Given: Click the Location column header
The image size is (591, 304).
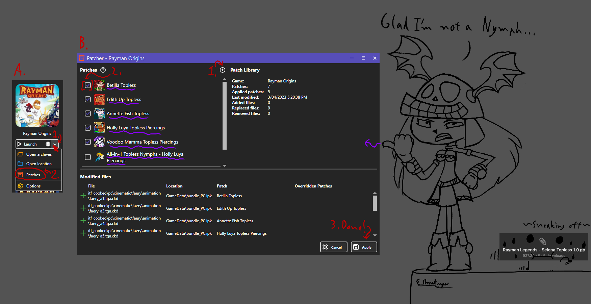Looking at the screenshot, I should click(174, 186).
